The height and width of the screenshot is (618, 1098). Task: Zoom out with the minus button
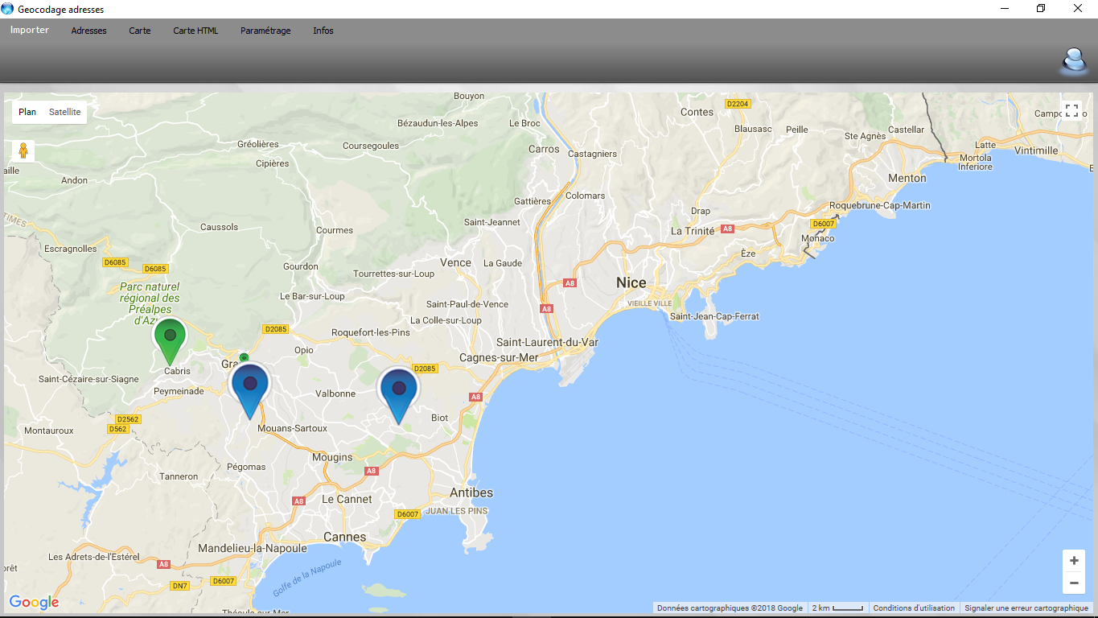1074,583
